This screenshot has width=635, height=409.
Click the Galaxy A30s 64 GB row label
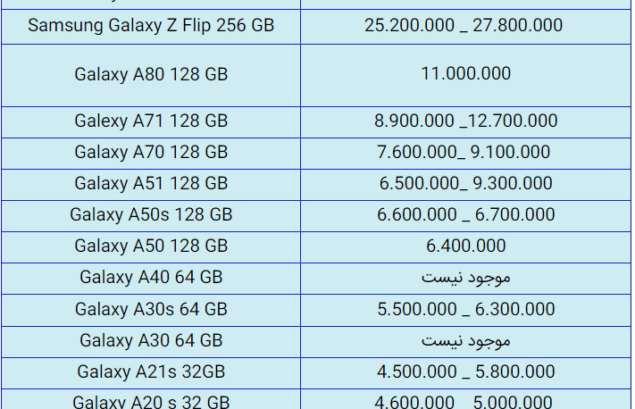point(151,309)
